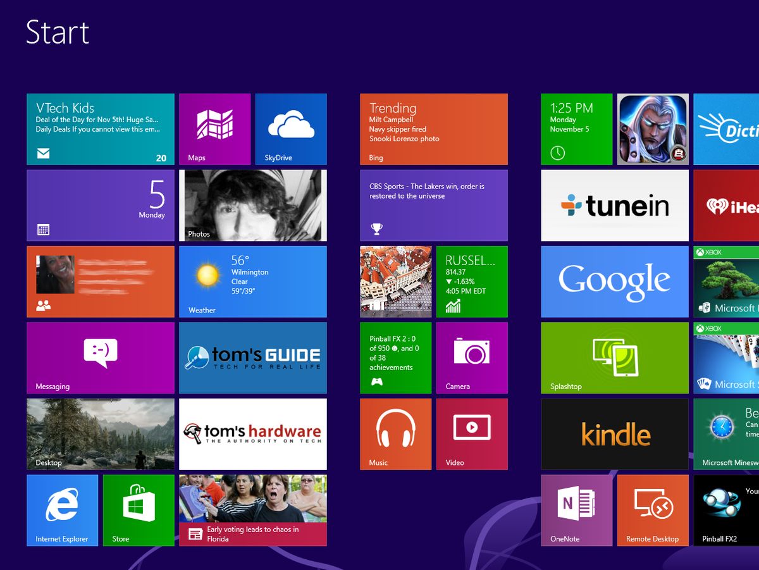Open the Photos tile
759x570 pixels.
tap(253, 206)
